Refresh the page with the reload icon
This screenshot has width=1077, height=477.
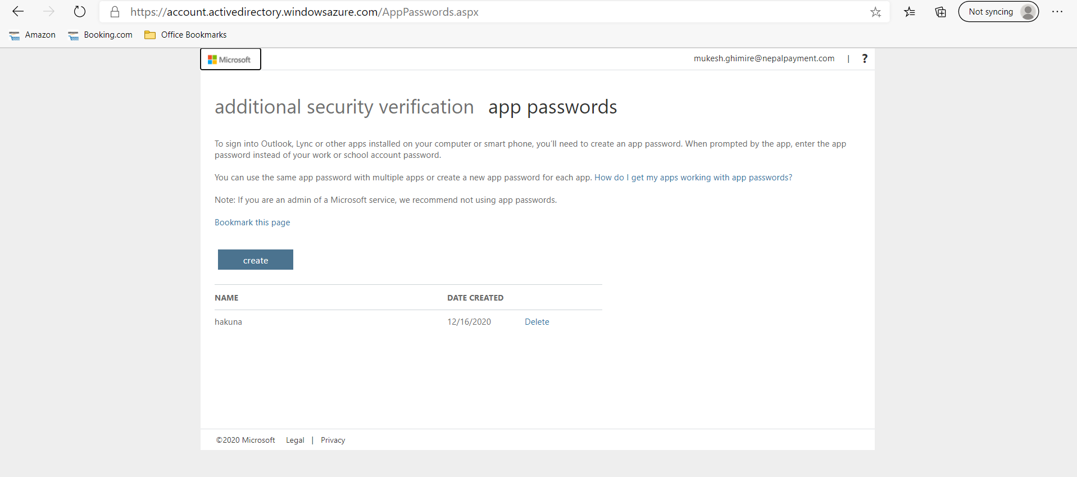pos(80,12)
